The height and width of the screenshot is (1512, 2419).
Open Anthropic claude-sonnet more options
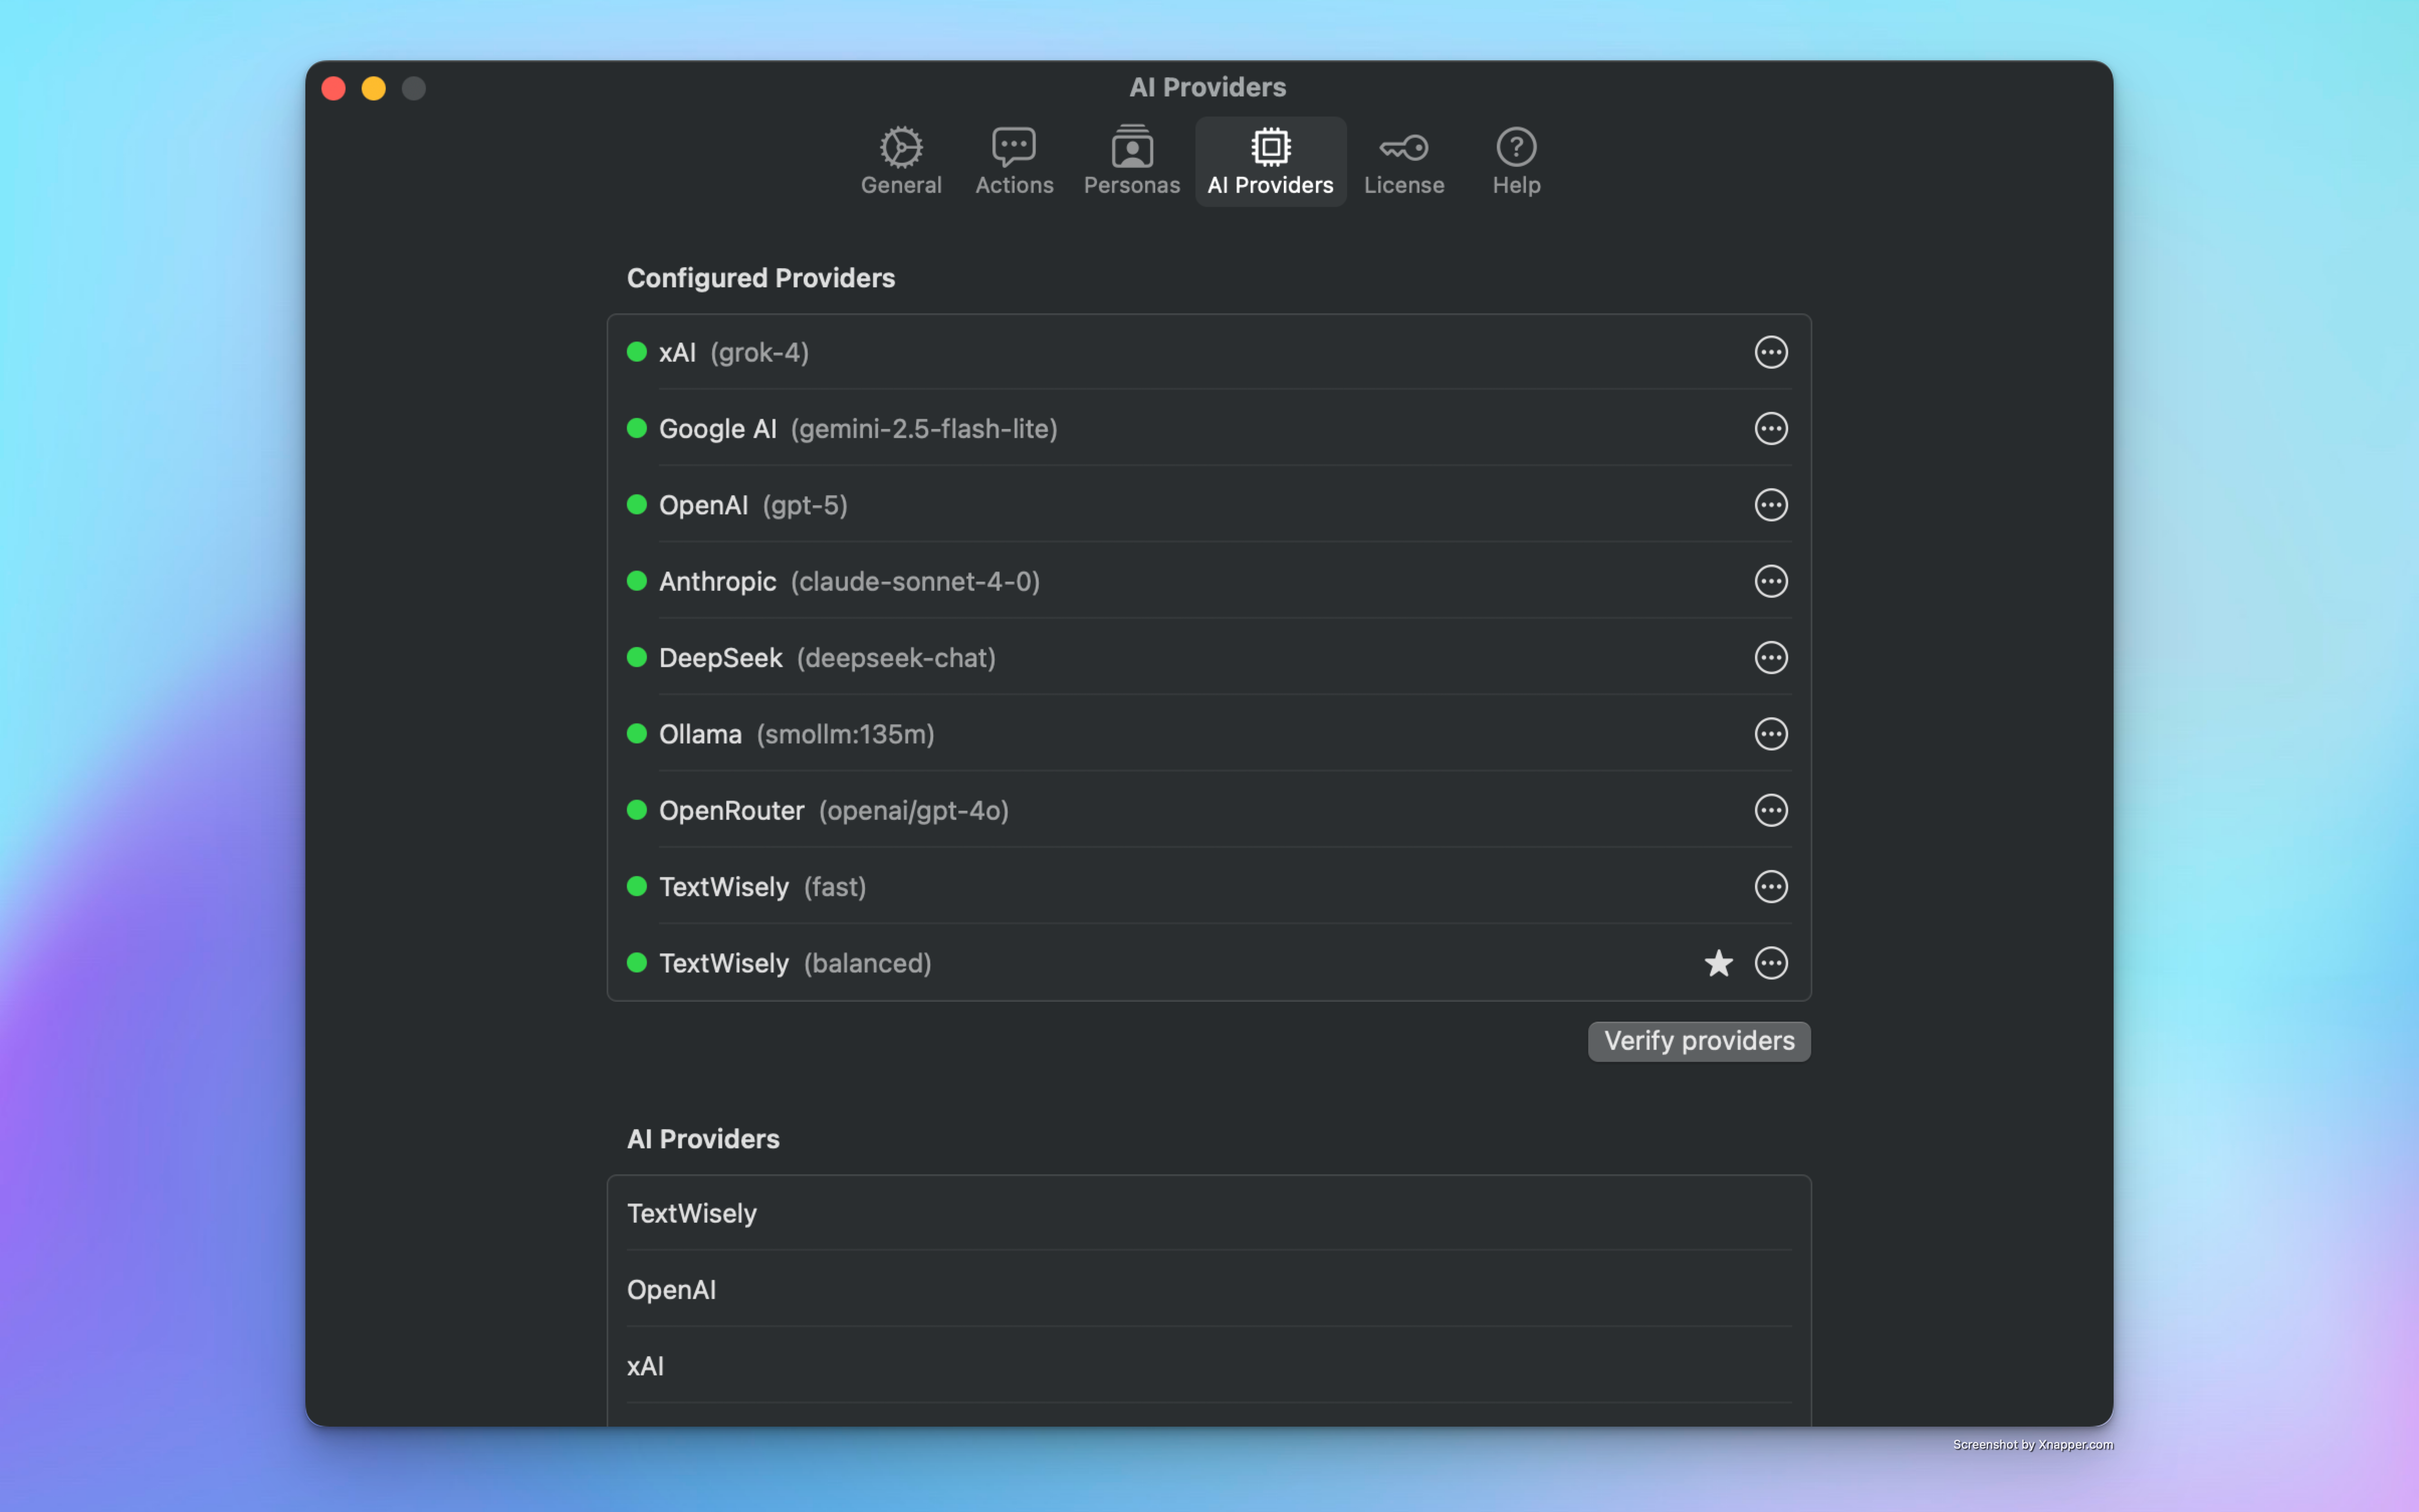coord(1770,581)
